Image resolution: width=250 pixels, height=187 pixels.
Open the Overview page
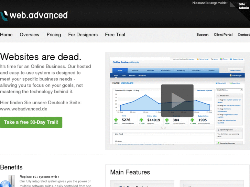tap(30, 35)
